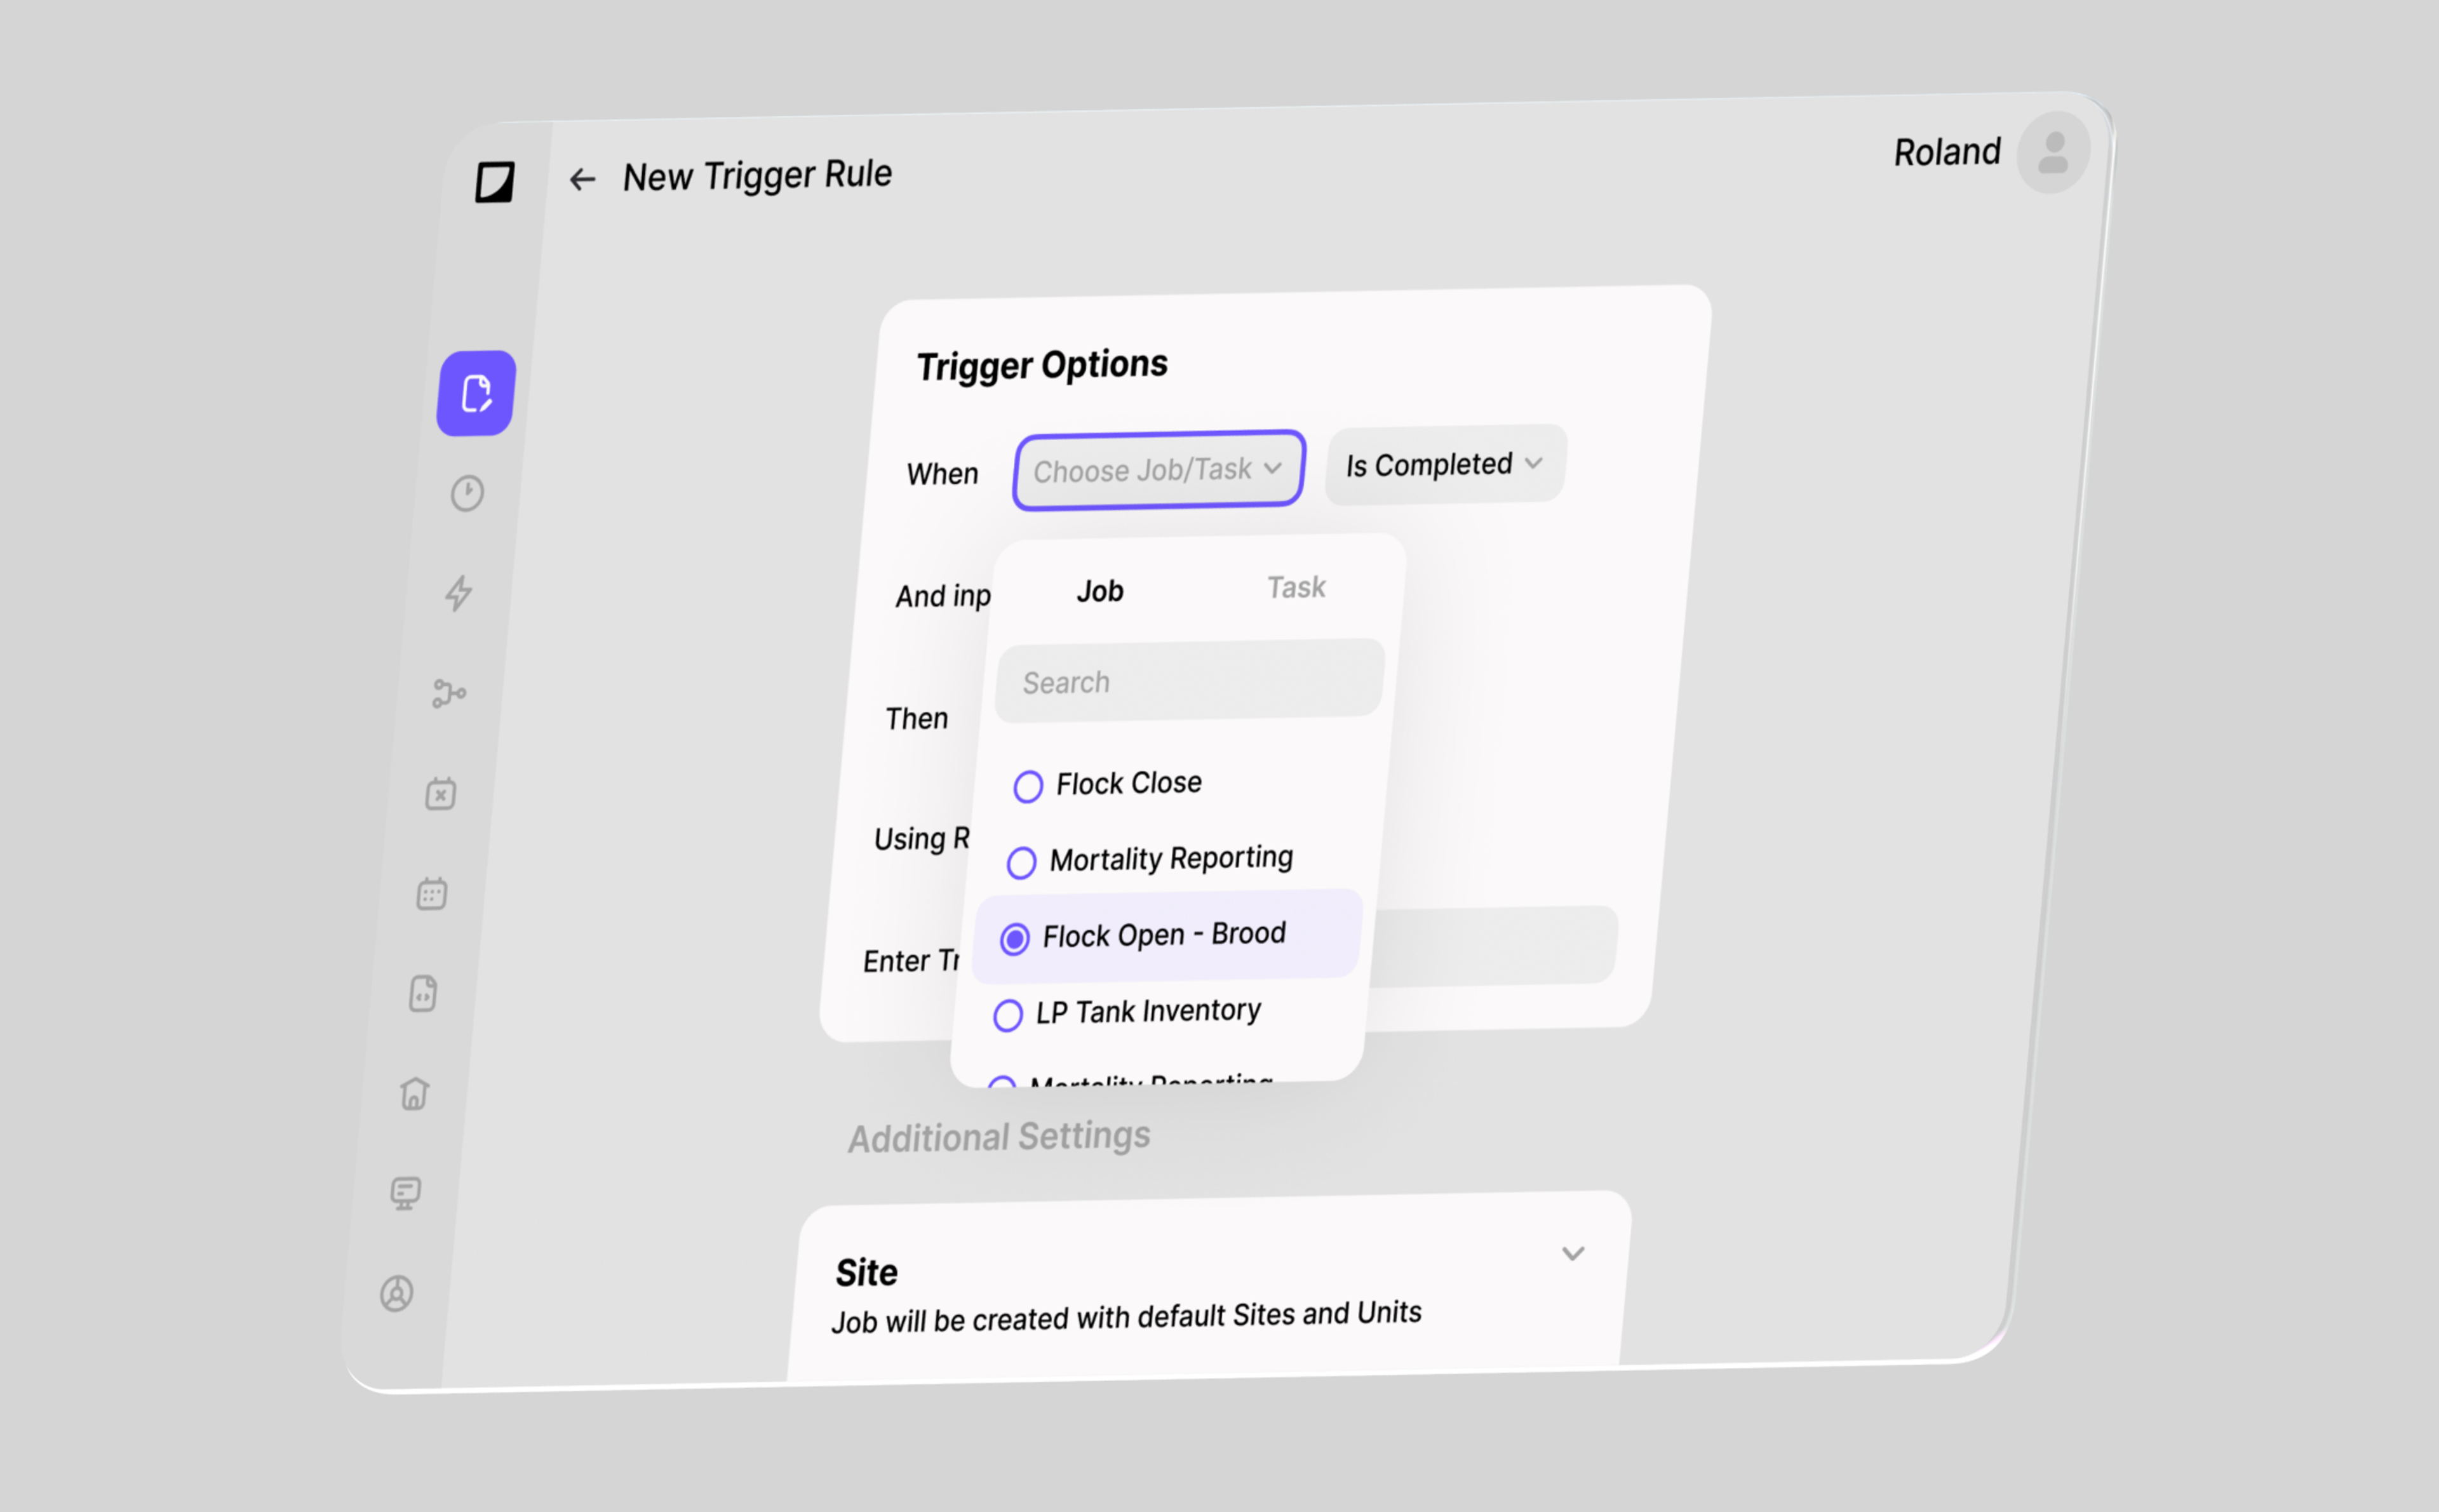Viewport: 2439px width, 1512px height.
Task: Open the house sidebar icon
Action: [414, 1093]
